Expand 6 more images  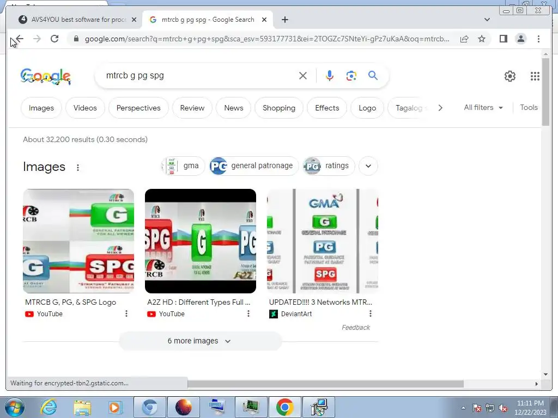click(200, 341)
